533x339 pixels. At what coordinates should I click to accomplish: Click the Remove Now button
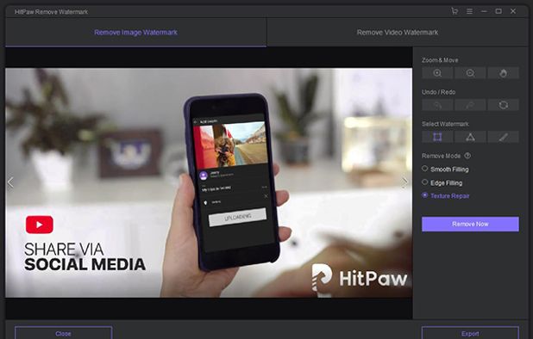[470, 224]
